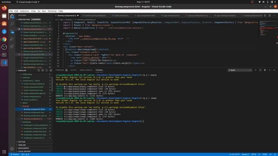
Task: Split the terminal panel
Action: 260,70
